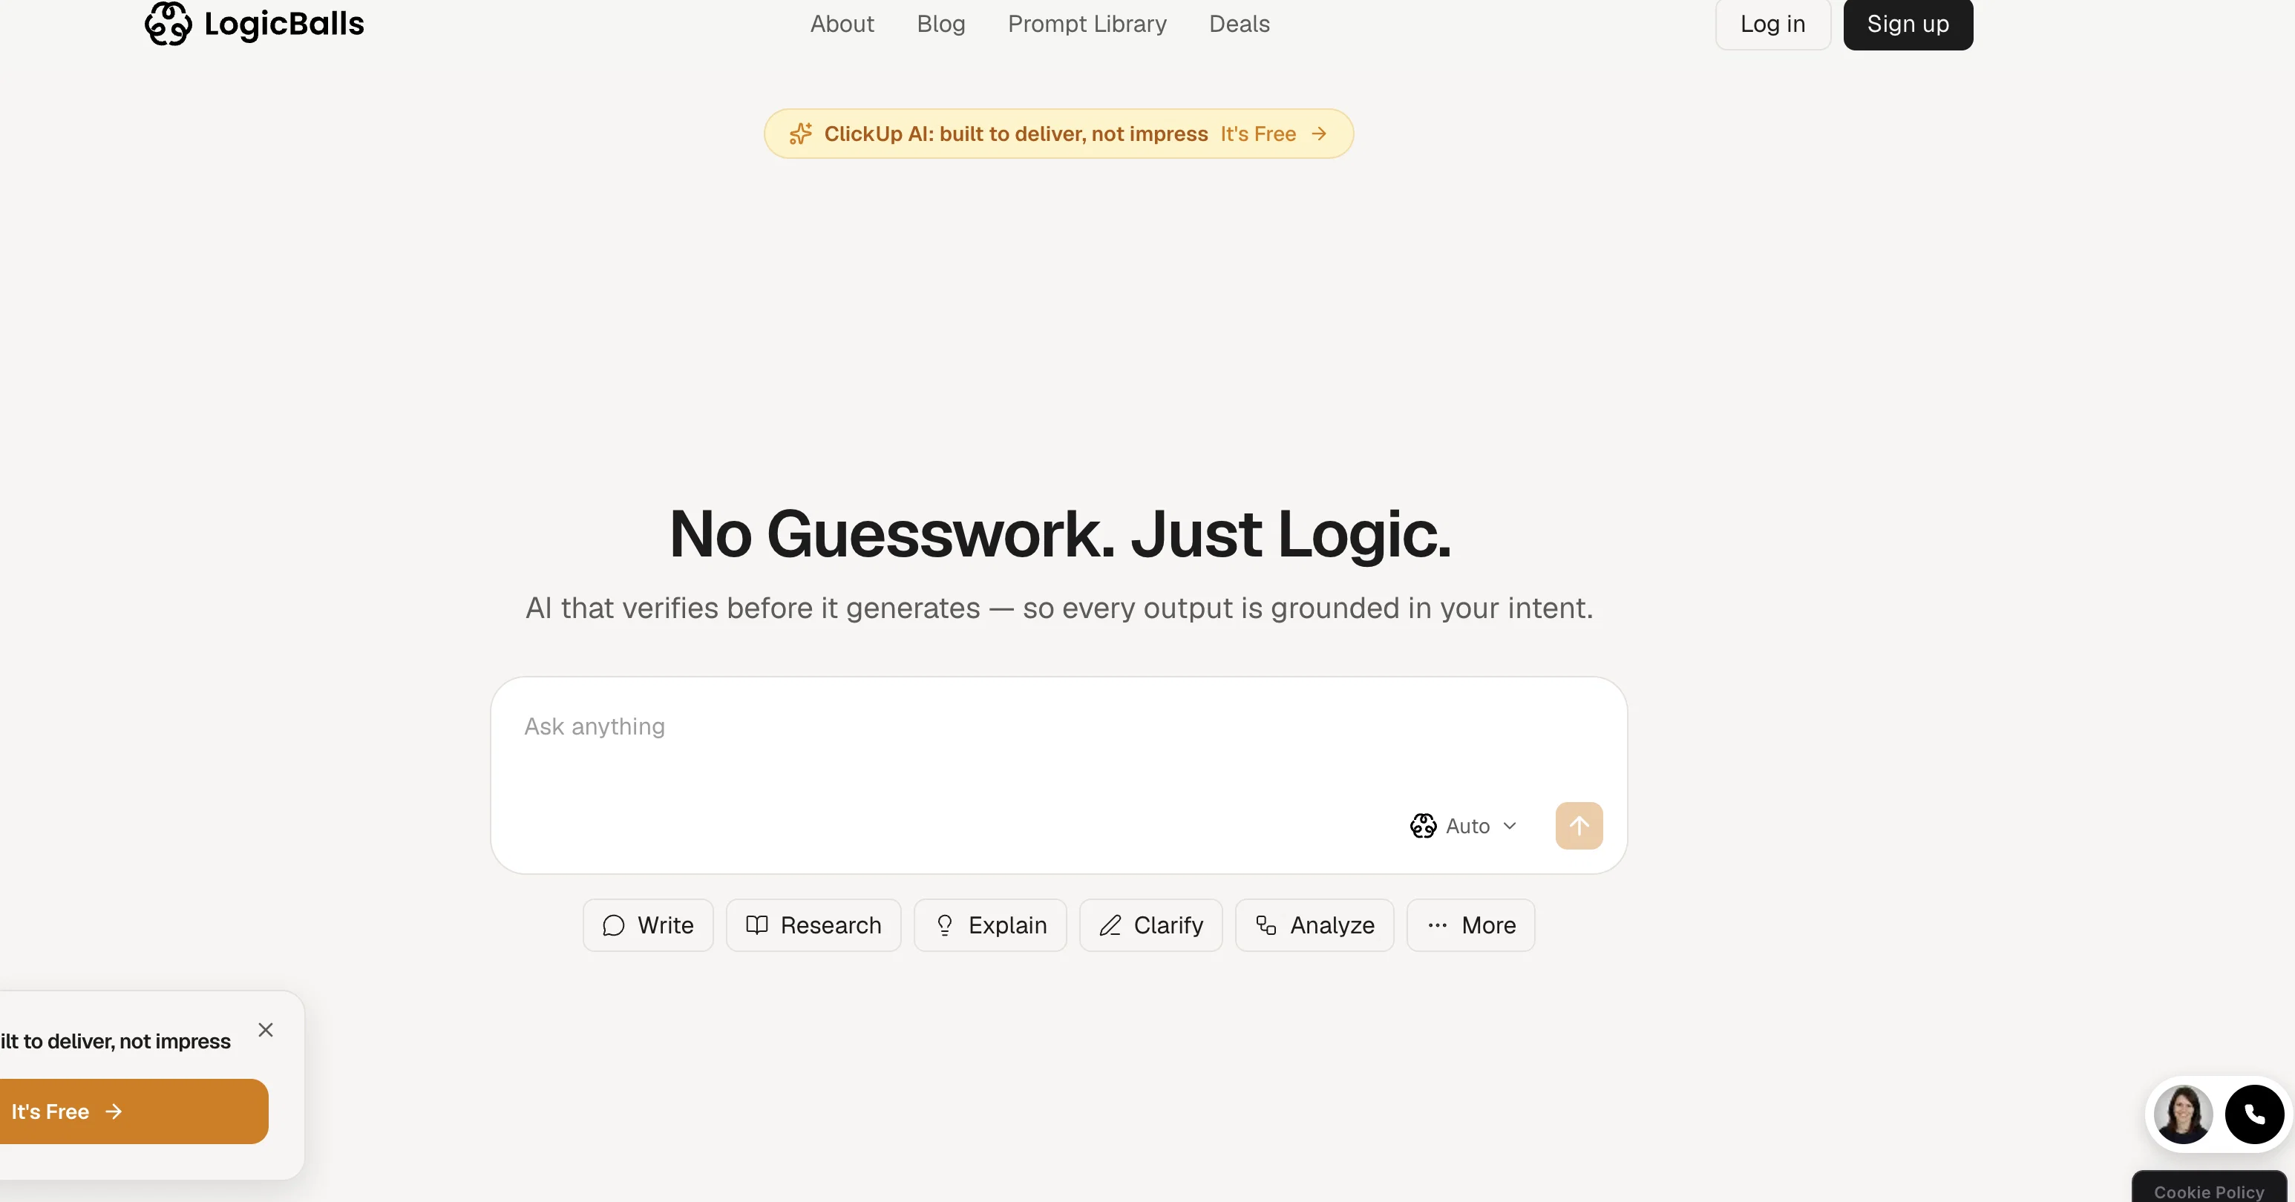Image resolution: width=2295 pixels, height=1202 pixels.
Task: Click the agent avatar photo
Action: coord(2183,1114)
